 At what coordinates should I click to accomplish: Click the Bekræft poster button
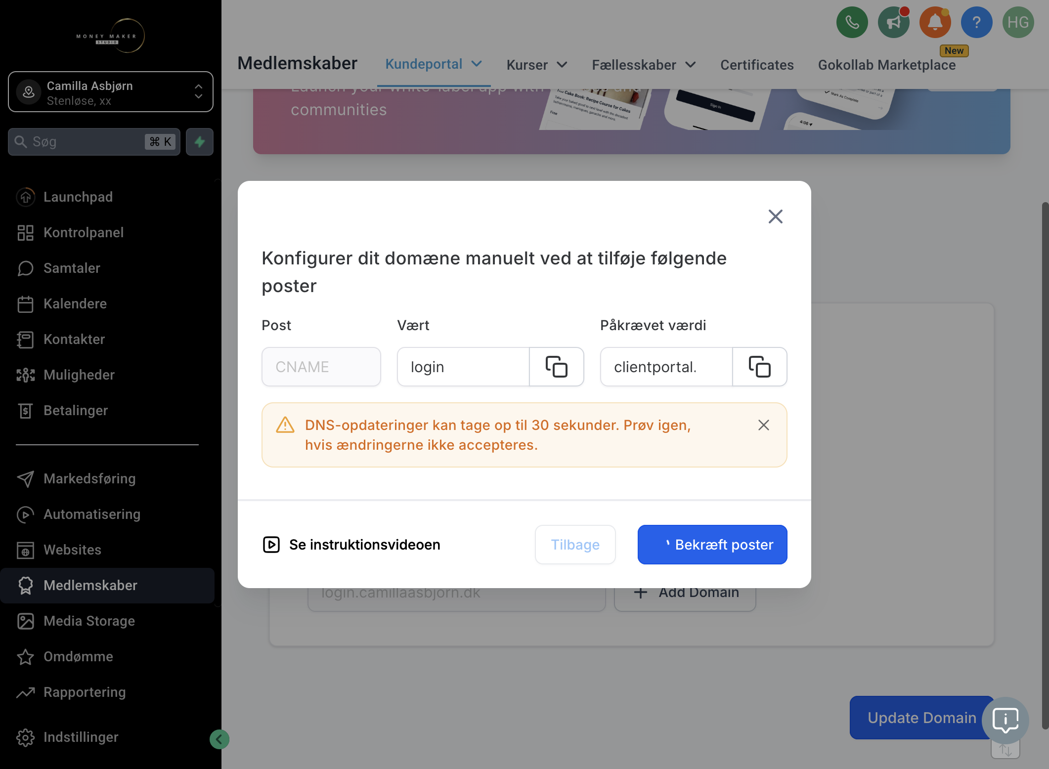712,545
